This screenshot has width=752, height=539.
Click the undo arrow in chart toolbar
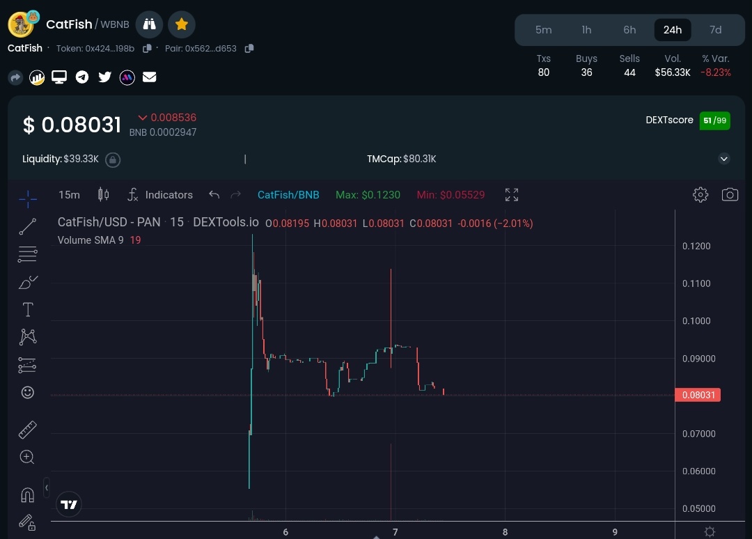coord(214,195)
